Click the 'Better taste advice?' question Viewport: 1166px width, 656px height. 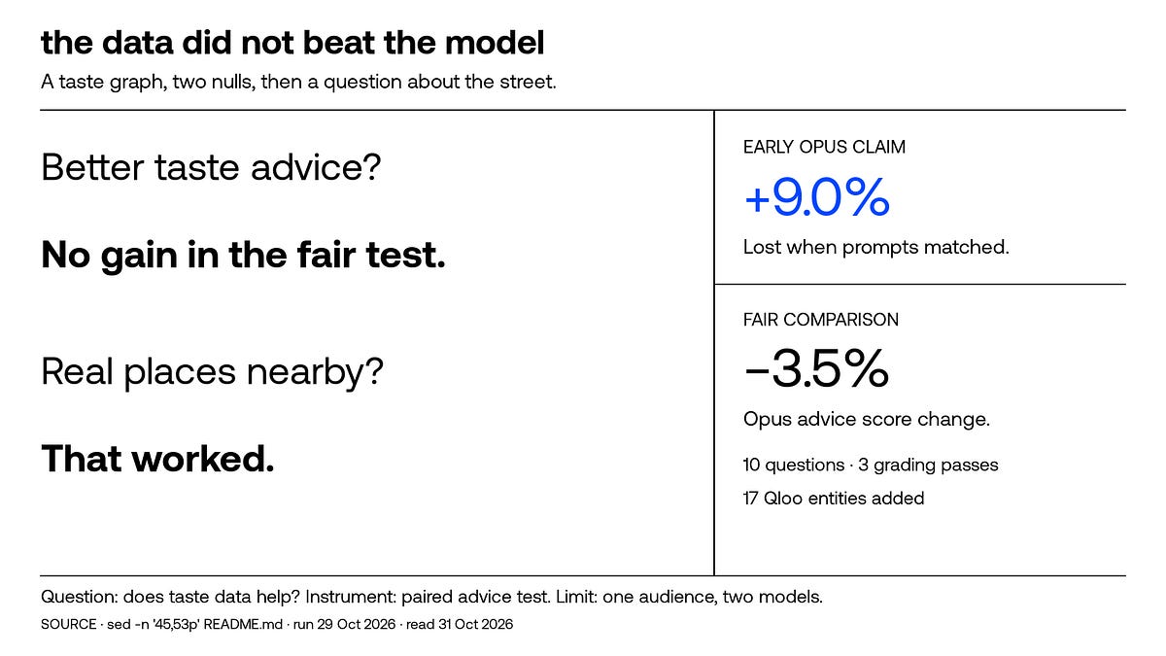211,167
